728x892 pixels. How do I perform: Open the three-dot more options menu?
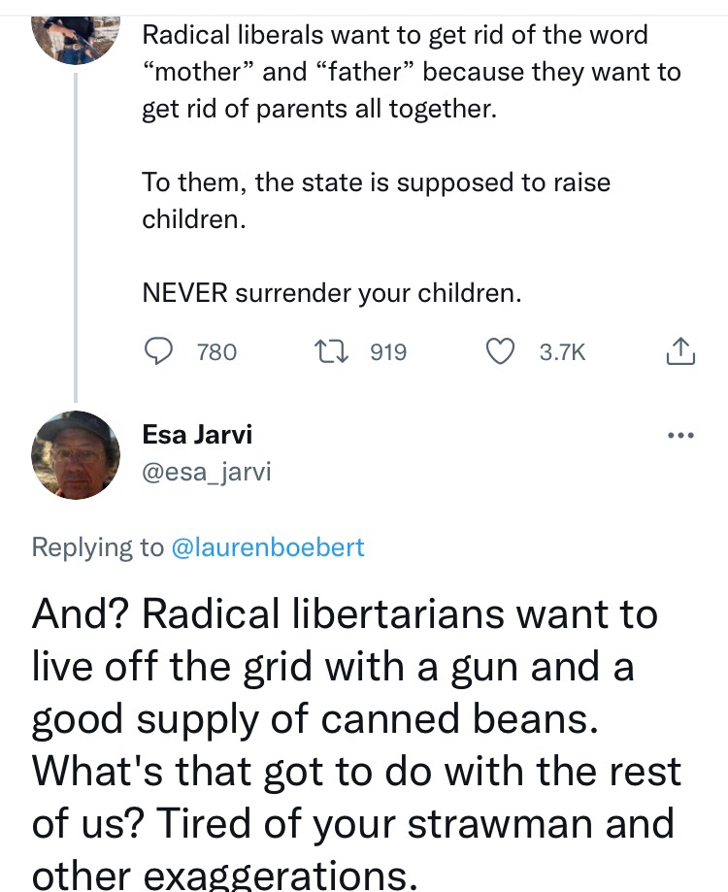click(682, 435)
